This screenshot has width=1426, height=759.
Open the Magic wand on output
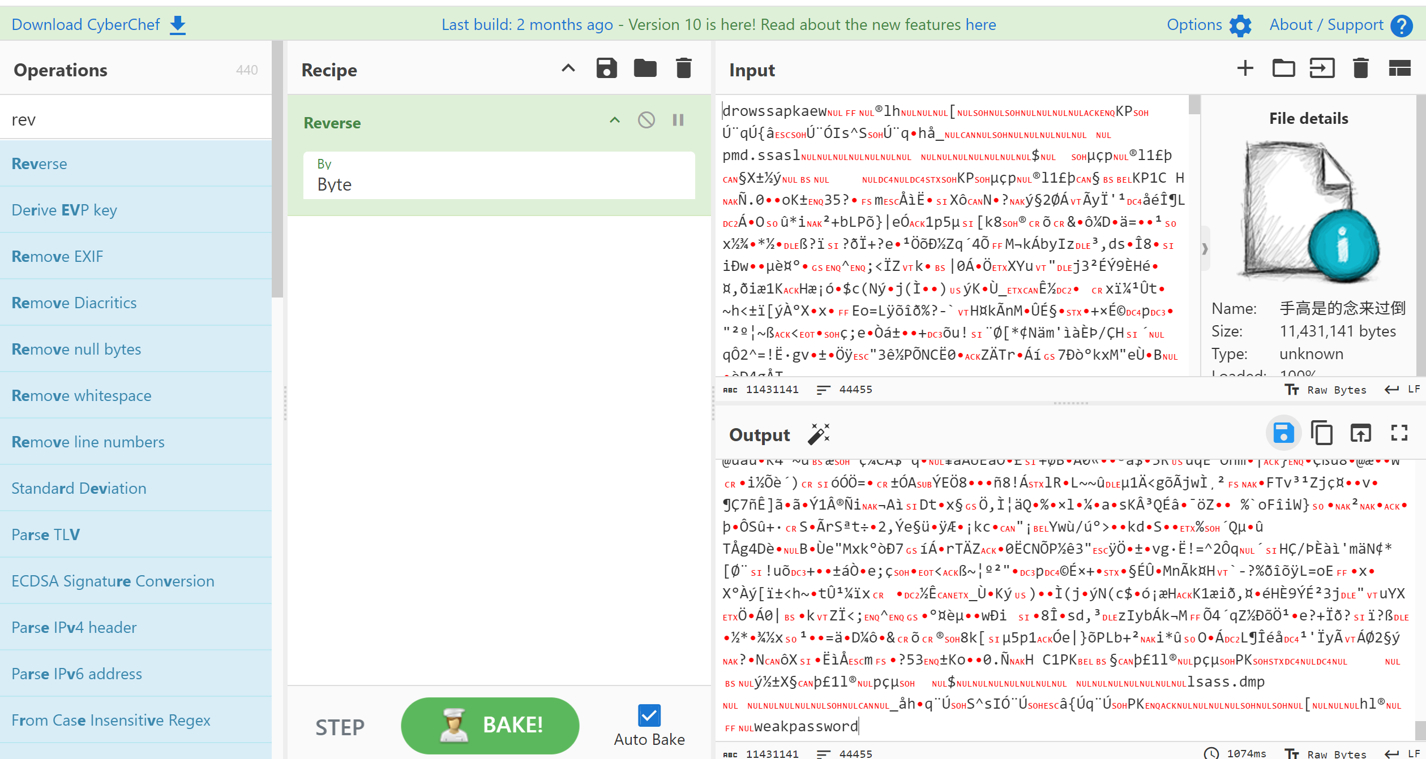[819, 434]
